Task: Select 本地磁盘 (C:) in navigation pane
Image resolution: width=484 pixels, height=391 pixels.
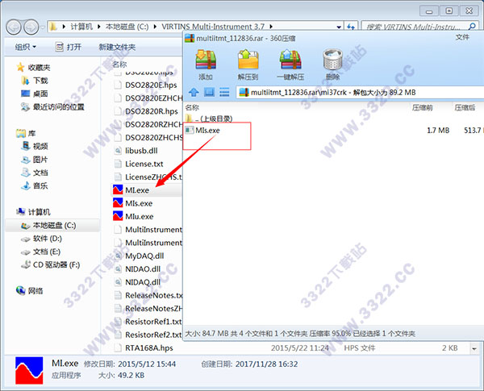Action: tap(54, 226)
